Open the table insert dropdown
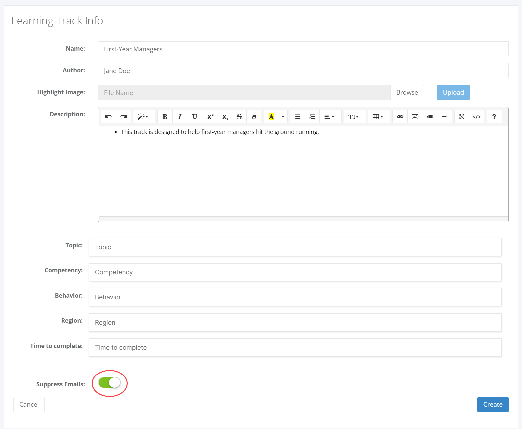Image resolution: width=522 pixels, height=429 pixels. coord(378,117)
